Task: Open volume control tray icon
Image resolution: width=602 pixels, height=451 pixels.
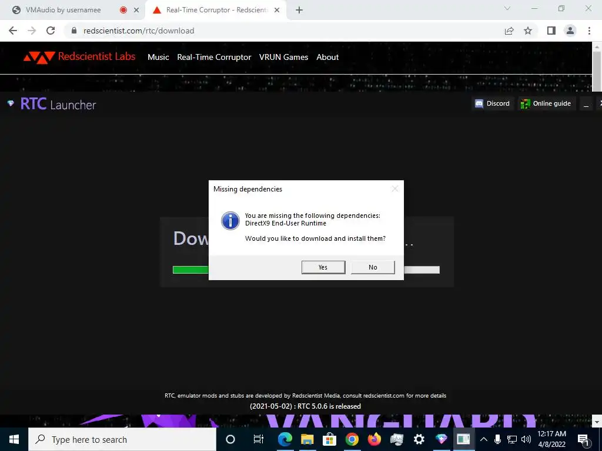Action: (x=526, y=439)
